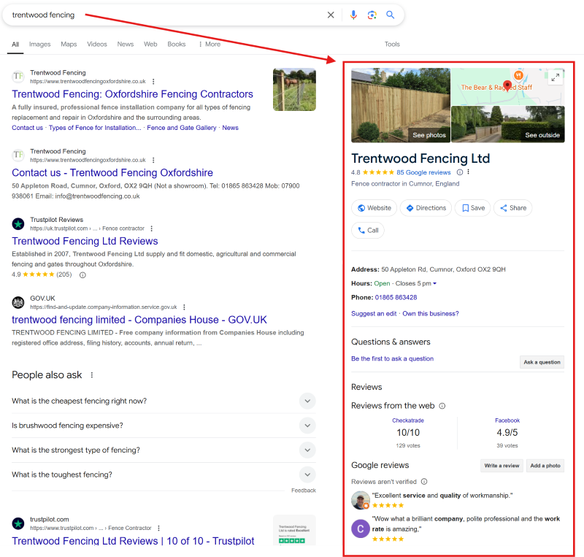Start voice search with the microphone icon
Screen dimensions: 584x557
coord(353,15)
